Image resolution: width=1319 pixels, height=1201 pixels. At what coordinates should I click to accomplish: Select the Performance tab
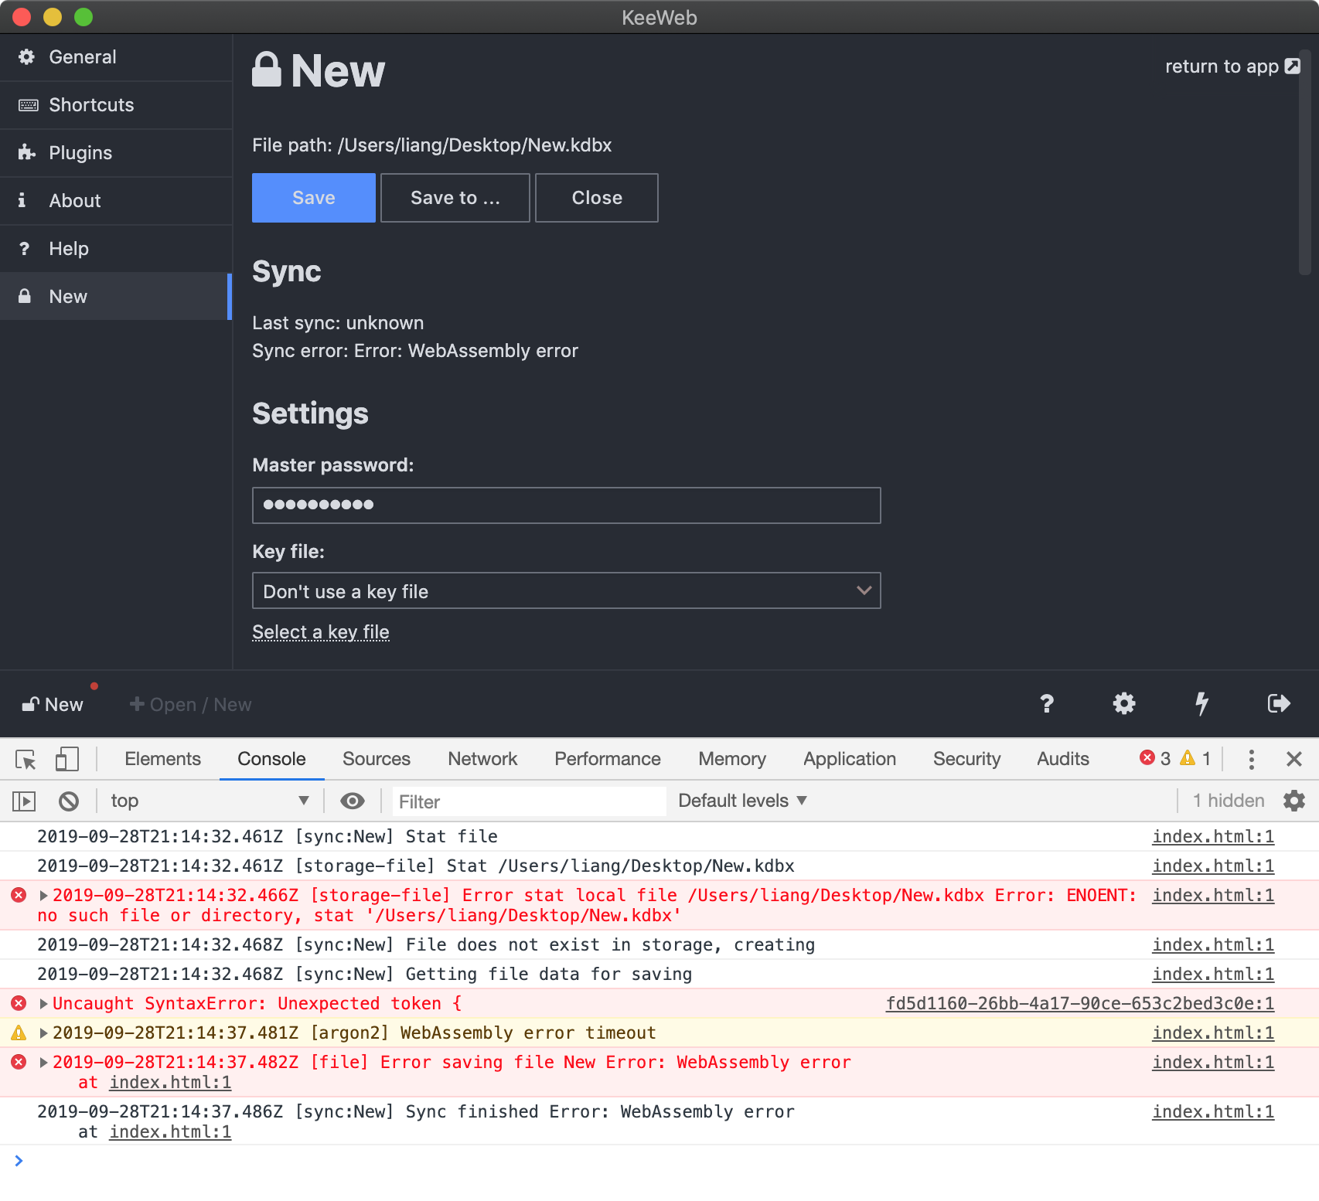608,759
